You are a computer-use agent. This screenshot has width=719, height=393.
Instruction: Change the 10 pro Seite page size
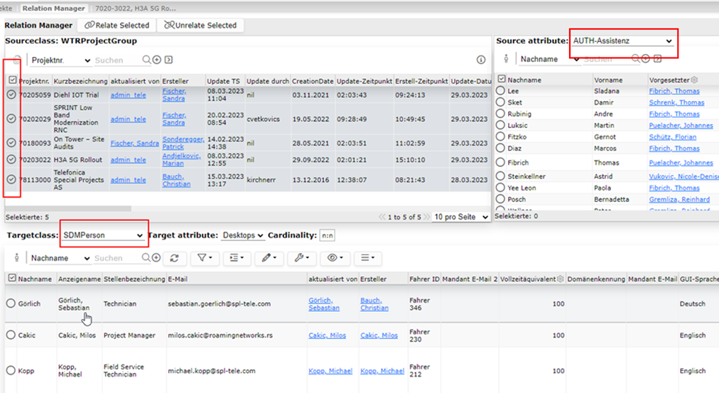pos(461,217)
